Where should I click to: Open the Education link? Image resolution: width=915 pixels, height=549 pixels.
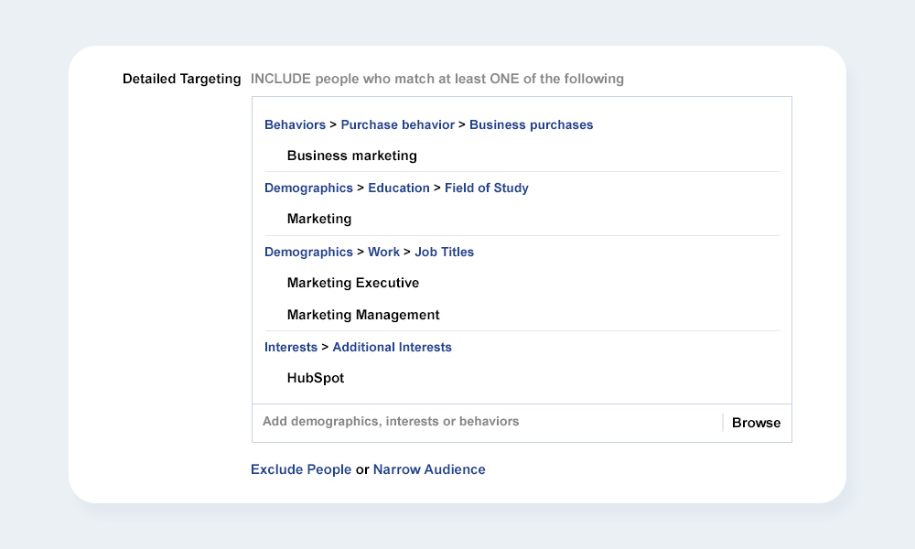tap(399, 188)
